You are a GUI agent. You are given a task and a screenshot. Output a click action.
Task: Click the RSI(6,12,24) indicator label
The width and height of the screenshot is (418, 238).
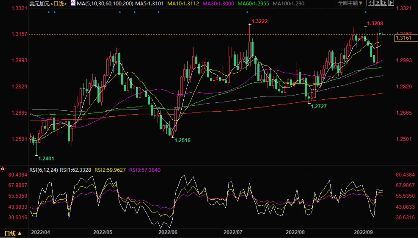44,170
